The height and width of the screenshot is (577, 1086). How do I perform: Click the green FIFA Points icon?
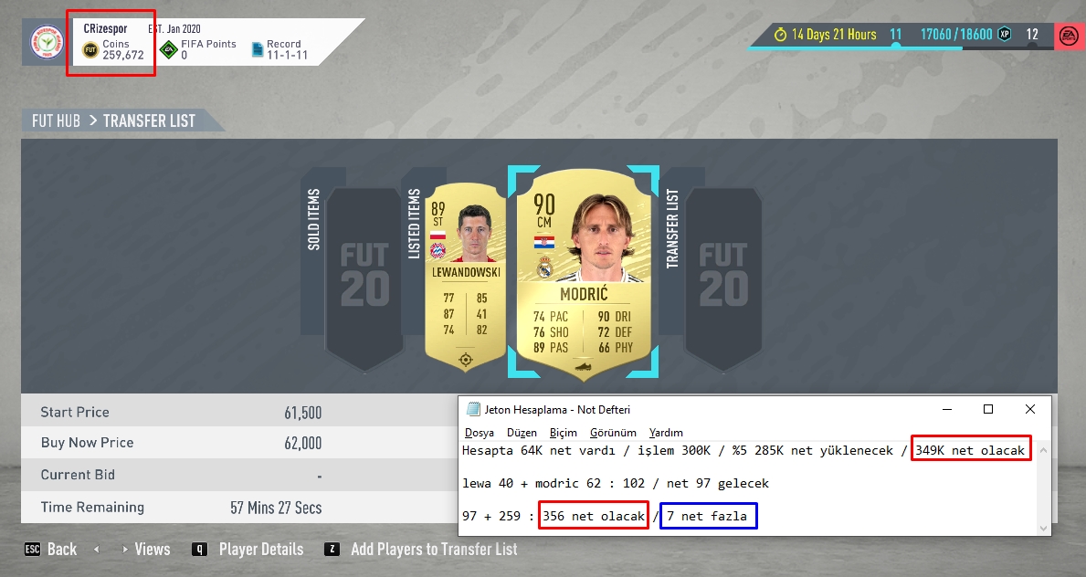tap(168, 50)
